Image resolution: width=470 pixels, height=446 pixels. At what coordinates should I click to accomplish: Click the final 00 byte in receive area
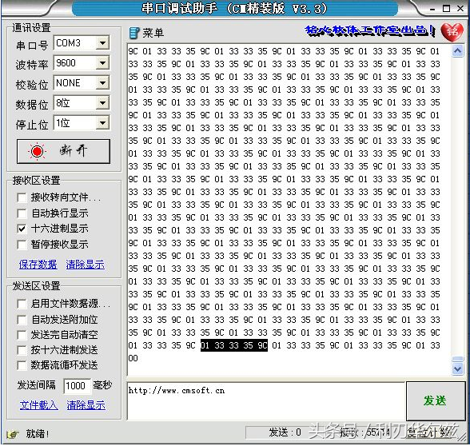pyautogui.click(x=133, y=358)
